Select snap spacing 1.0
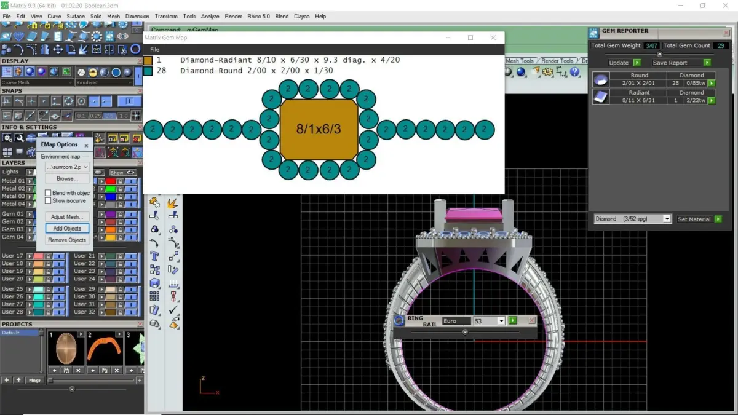Screen dimensions: 738x415 (x=124, y=116)
